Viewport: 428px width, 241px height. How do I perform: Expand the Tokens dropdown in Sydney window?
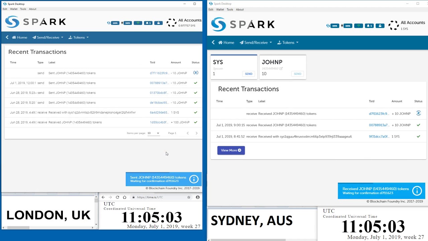pyautogui.click(x=288, y=43)
